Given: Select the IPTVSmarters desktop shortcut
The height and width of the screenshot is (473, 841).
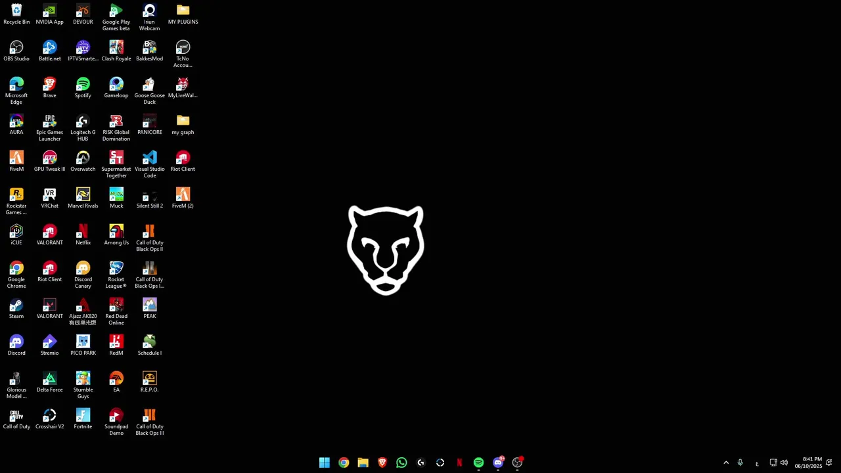Looking at the screenshot, I should point(83,51).
